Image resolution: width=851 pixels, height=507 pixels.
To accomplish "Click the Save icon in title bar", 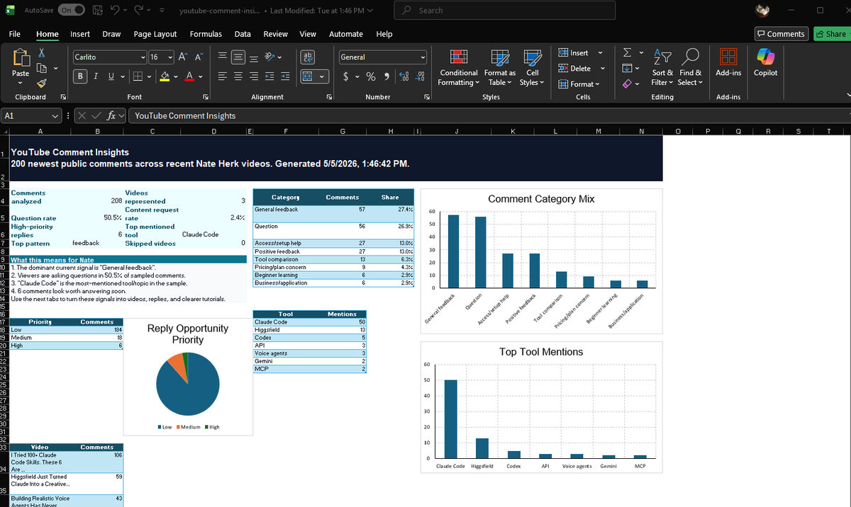I will [x=99, y=11].
